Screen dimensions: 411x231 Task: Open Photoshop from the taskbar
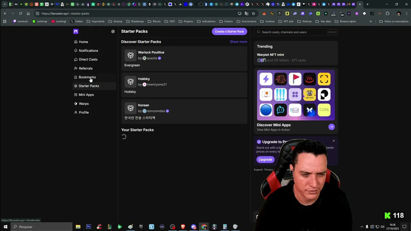pyautogui.click(x=88, y=227)
